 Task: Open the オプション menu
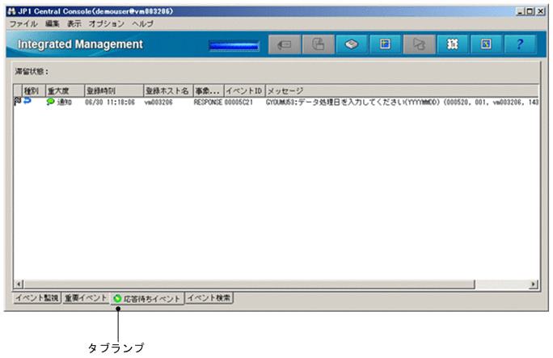pyautogui.click(x=107, y=24)
